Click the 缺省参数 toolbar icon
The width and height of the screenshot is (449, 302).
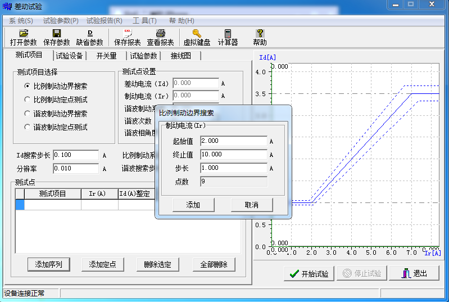coord(90,34)
